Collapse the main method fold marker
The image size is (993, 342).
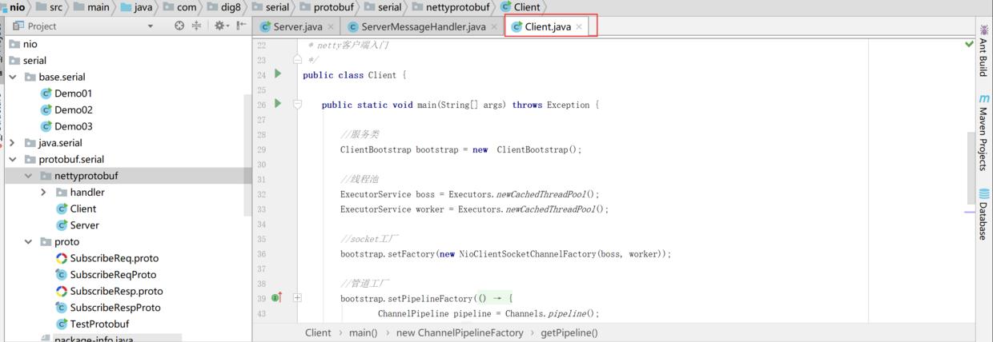(297, 104)
